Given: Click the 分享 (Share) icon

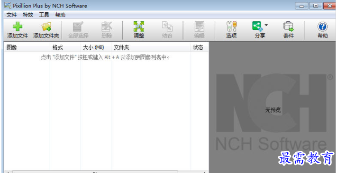Looking at the screenshot, I should (257, 27).
